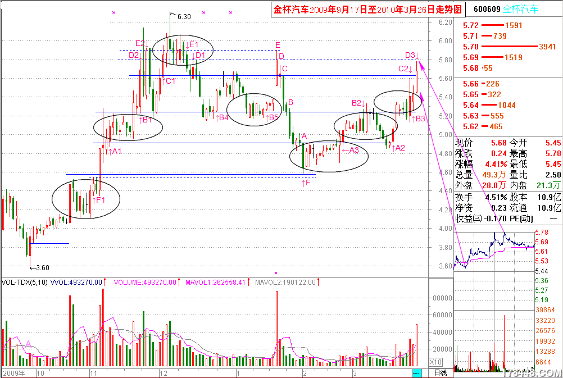Viewport: 563px width, 378px height.
Task: Click the 最高 value 5.78
Action: (553, 154)
